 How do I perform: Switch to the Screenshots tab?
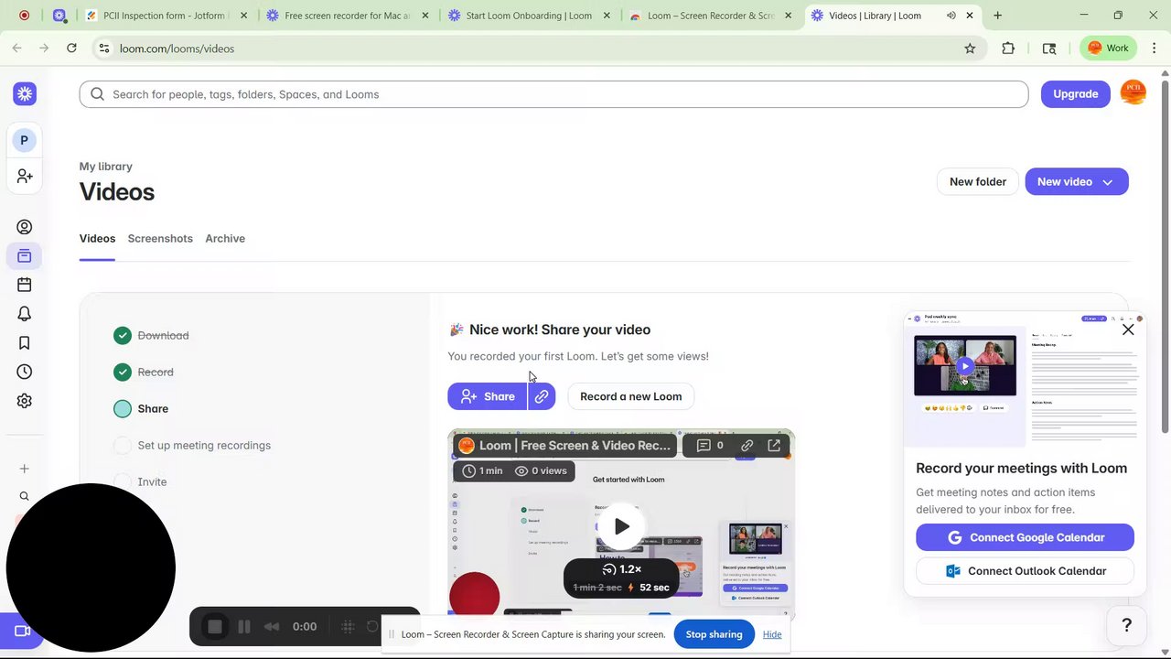[x=160, y=239]
